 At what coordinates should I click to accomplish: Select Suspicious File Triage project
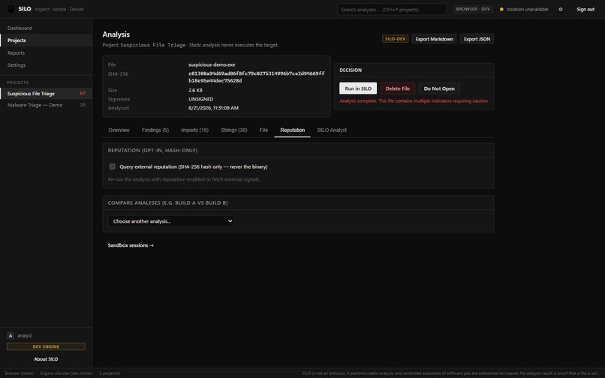click(46, 93)
